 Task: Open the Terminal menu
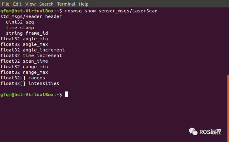[x=66, y=4]
